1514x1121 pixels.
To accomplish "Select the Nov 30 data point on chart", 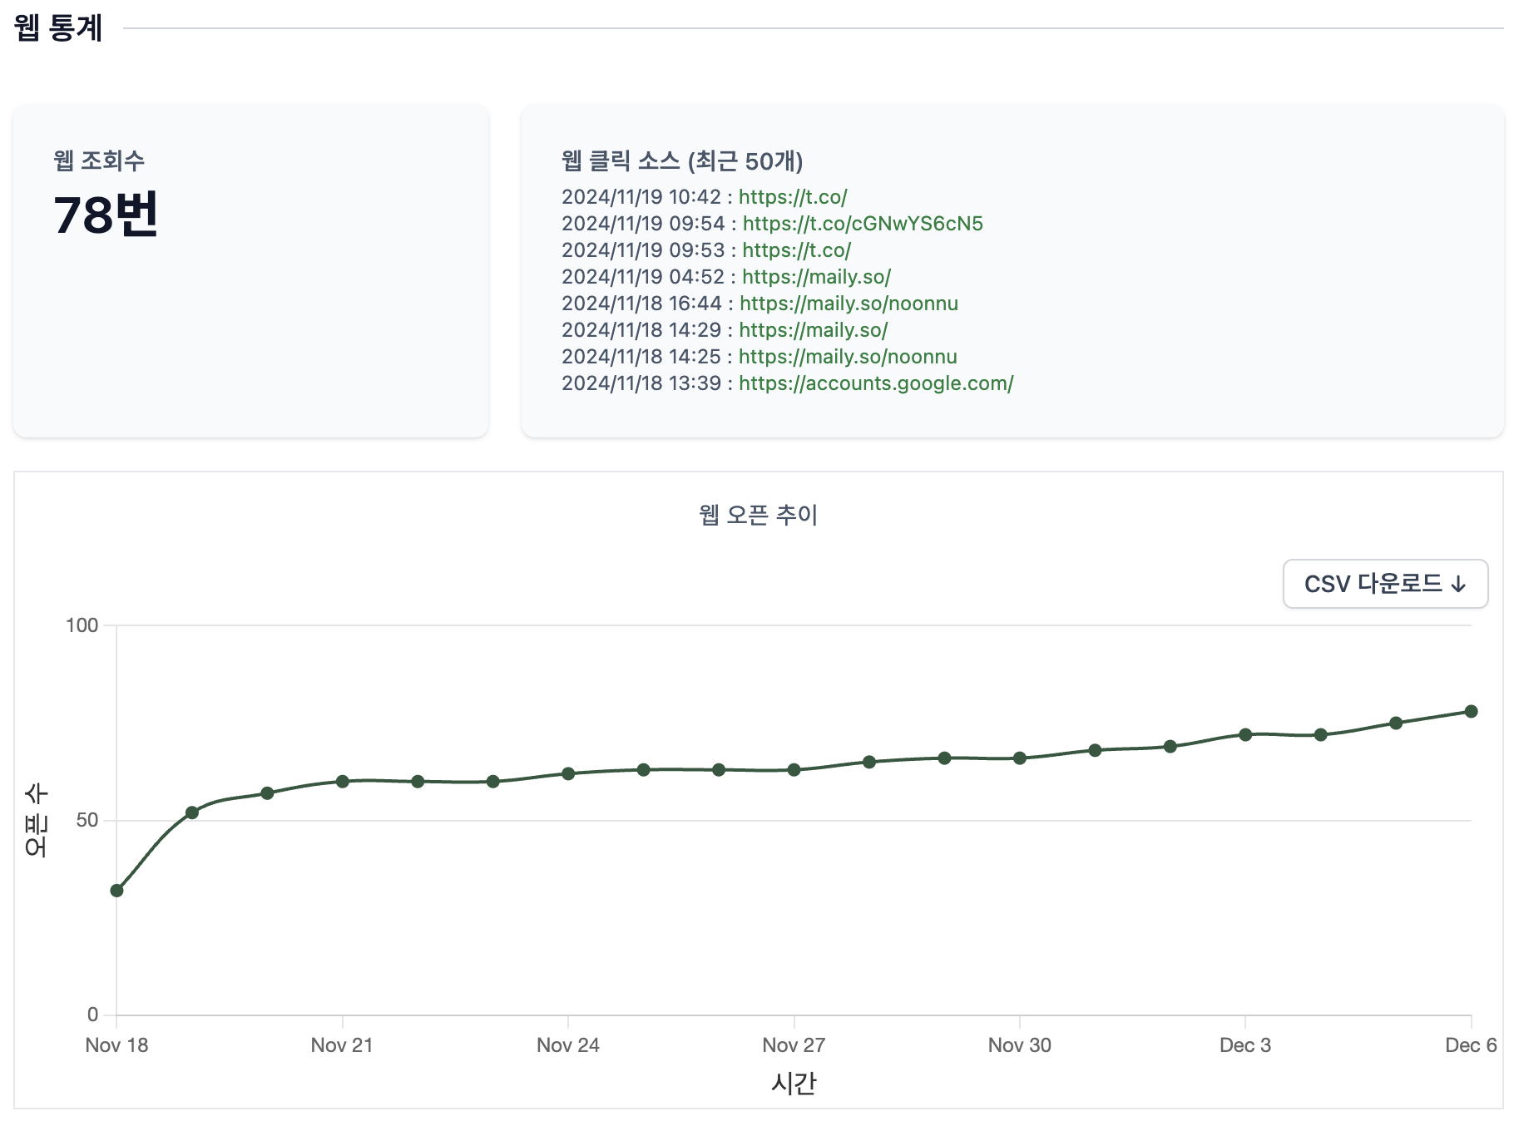I will click(x=1020, y=758).
